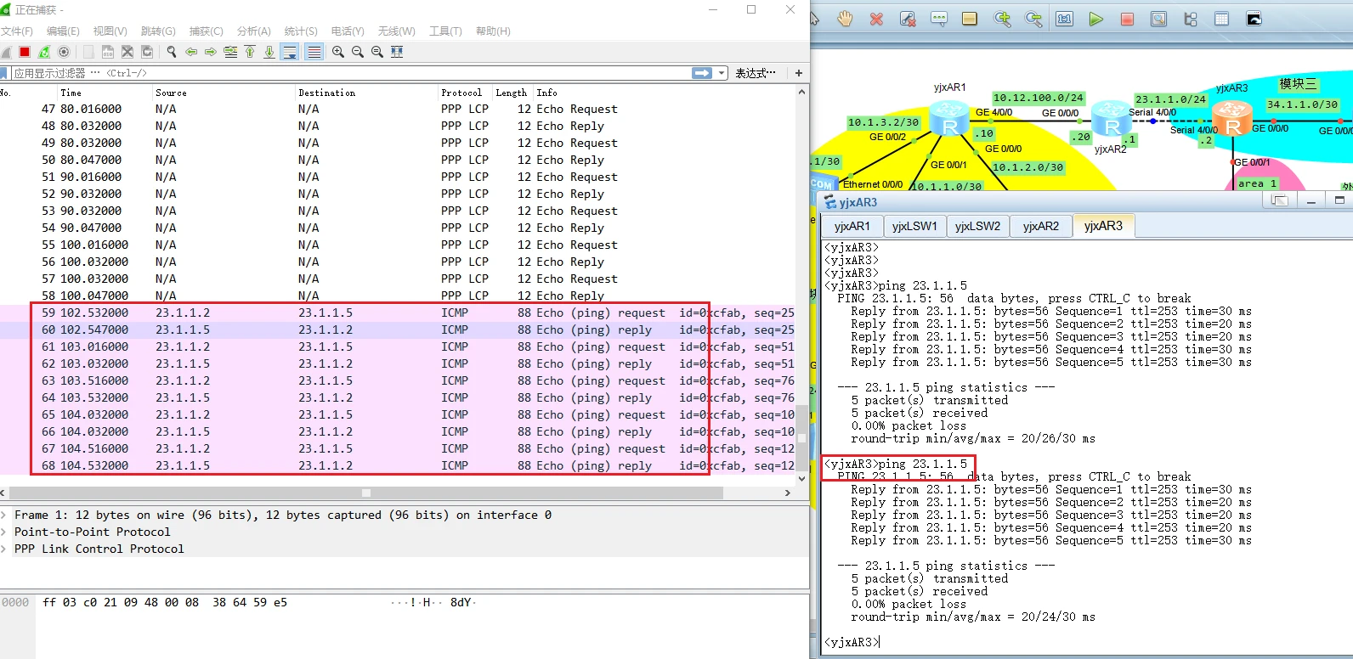Toggle auto-scroll during live capture
1353x659 pixels.
[x=290, y=52]
